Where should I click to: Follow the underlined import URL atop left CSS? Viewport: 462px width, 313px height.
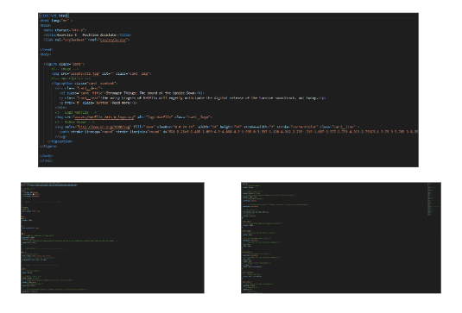point(53,185)
